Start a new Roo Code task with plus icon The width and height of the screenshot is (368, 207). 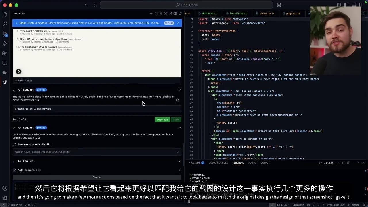point(151,14)
